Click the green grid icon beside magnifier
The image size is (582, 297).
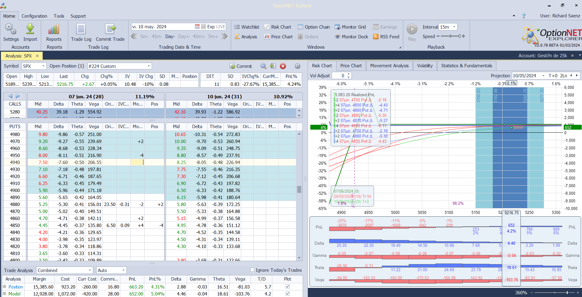(x=273, y=66)
